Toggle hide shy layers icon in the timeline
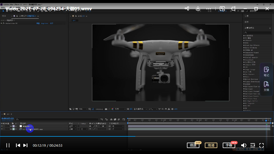 (x=111, y=119)
